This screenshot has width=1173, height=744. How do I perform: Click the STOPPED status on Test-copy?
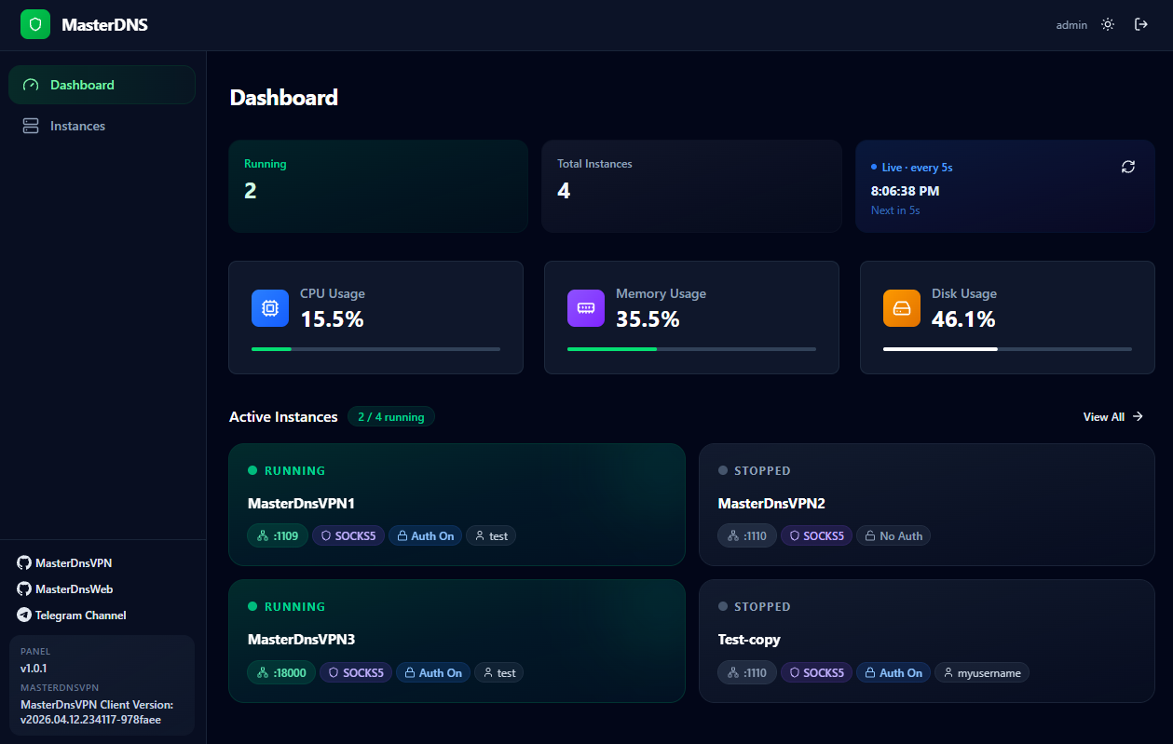pos(755,607)
